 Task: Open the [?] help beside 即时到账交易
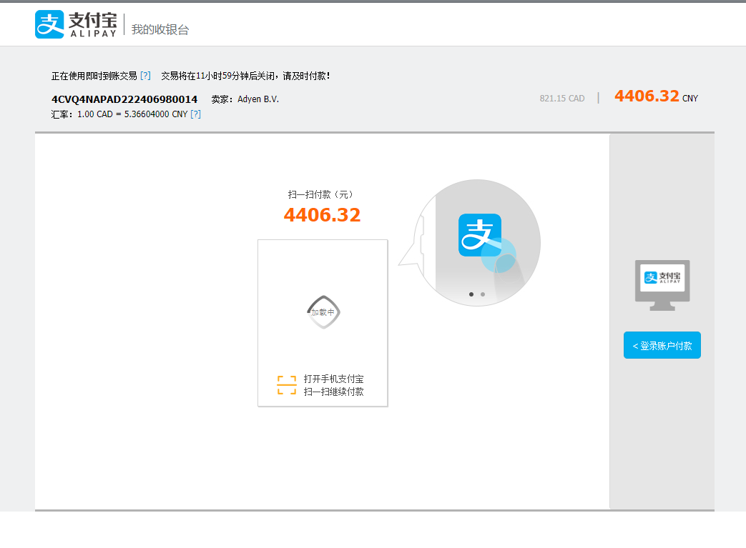click(x=146, y=74)
